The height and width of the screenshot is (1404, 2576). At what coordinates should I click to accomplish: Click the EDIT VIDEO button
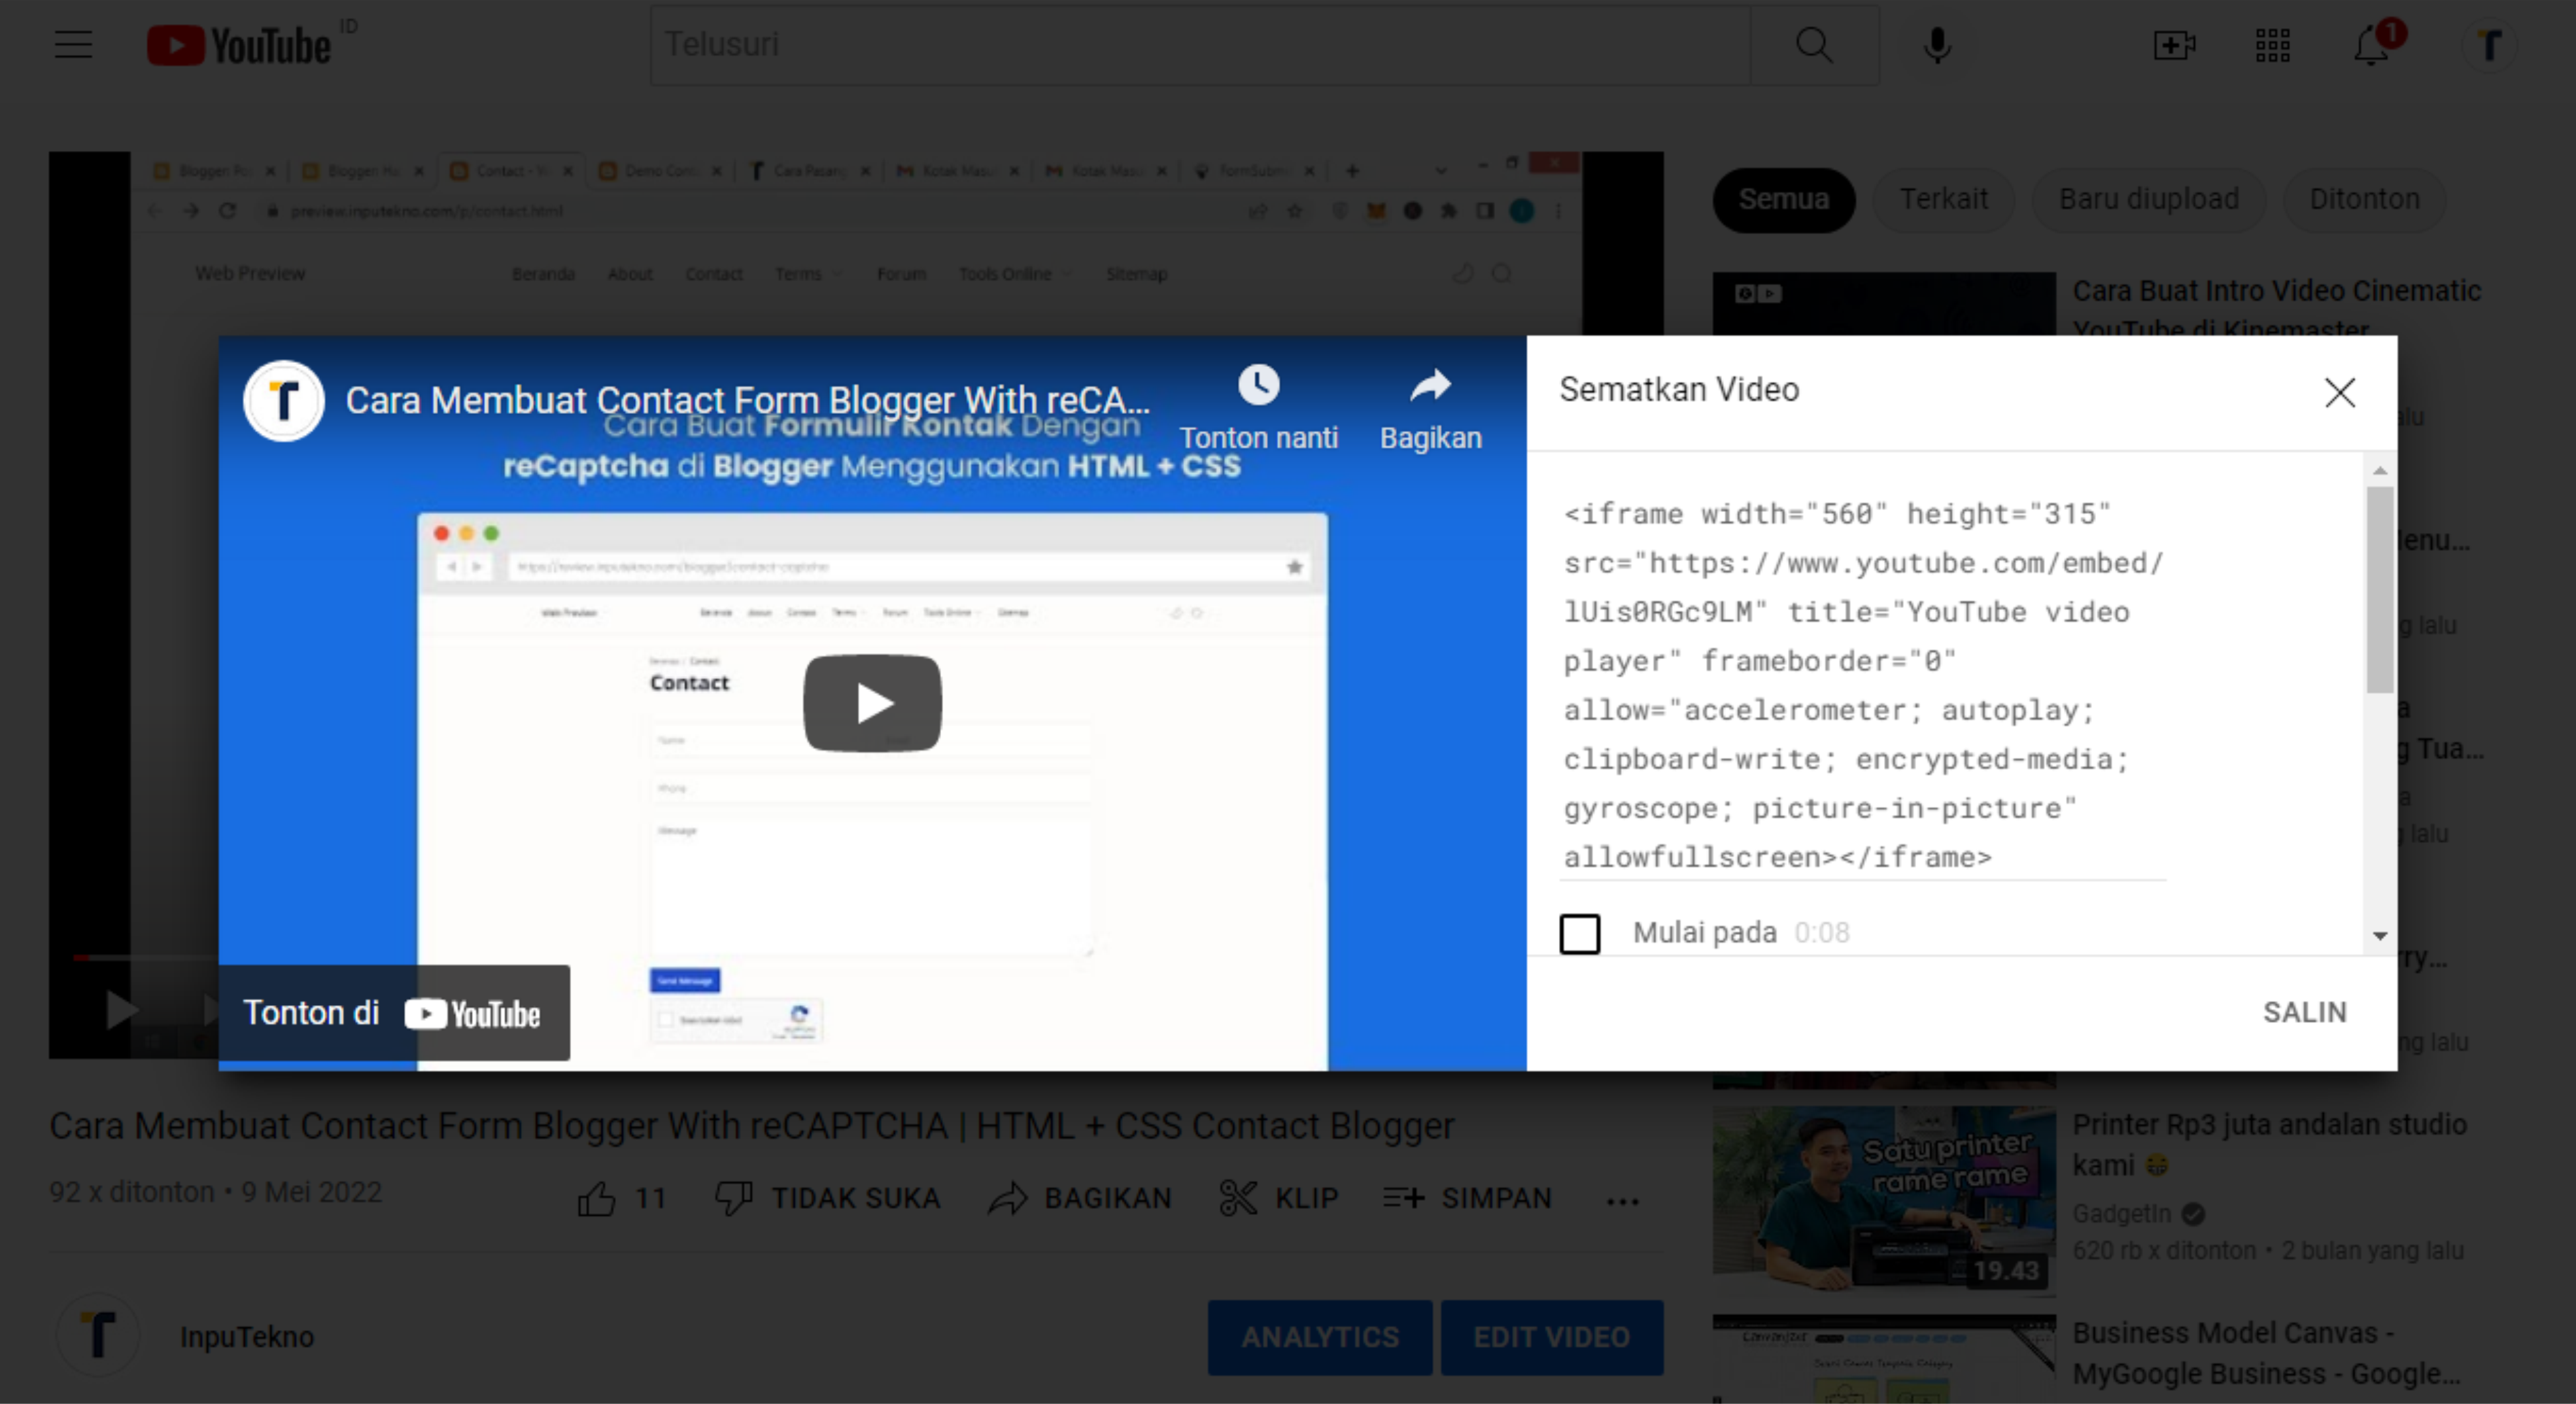[x=1552, y=1337]
